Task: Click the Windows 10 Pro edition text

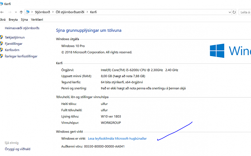Action: (x=73, y=46)
